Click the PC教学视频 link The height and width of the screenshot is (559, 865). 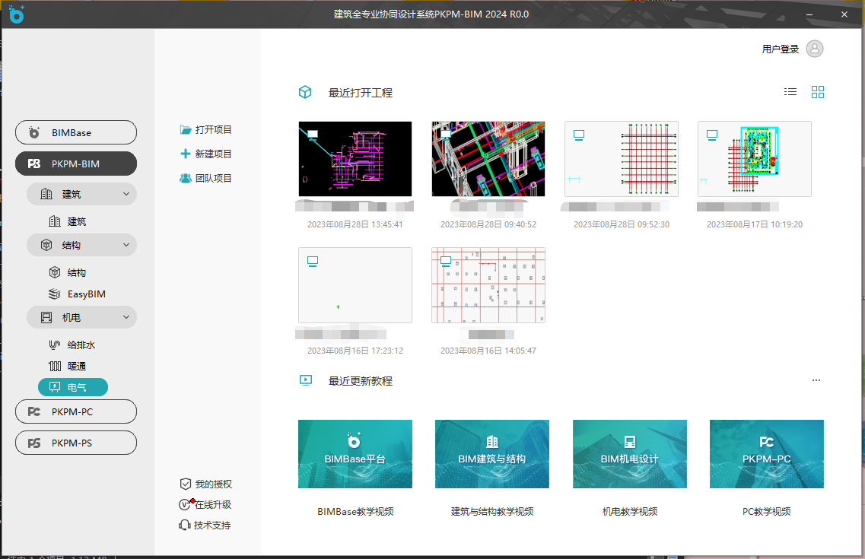point(767,512)
